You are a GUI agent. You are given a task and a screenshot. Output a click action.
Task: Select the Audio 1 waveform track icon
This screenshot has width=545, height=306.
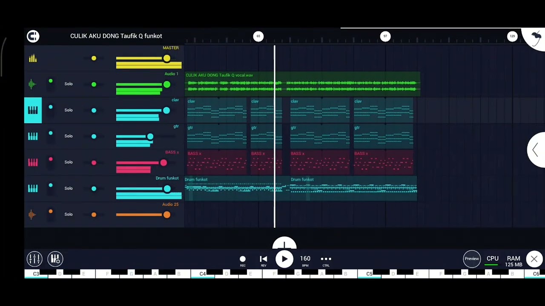pos(33,84)
